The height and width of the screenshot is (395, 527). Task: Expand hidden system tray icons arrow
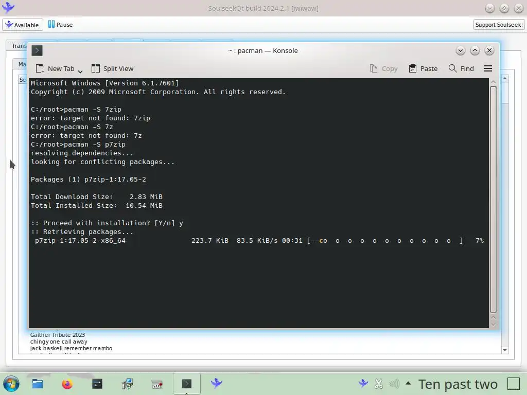coord(408,383)
